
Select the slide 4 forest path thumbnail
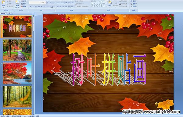[x=17, y=97]
